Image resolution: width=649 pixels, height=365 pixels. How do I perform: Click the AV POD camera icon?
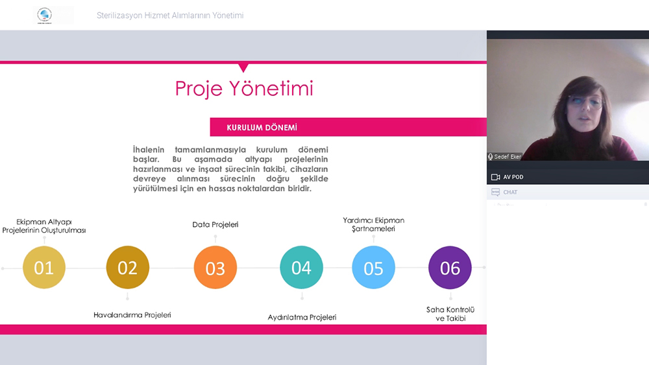click(x=495, y=177)
